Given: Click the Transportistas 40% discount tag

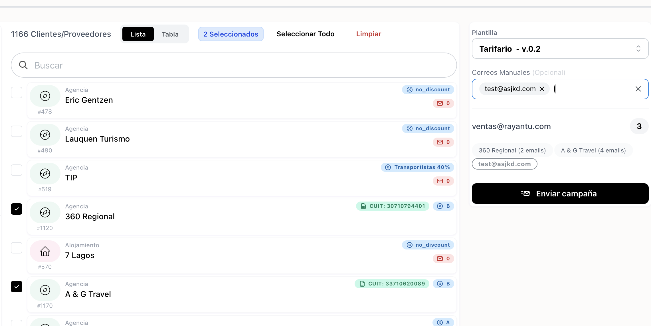Looking at the screenshot, I should [417, 167].
